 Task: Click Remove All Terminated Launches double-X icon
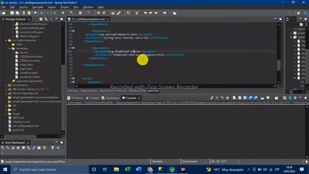click(x=222, y=98)
